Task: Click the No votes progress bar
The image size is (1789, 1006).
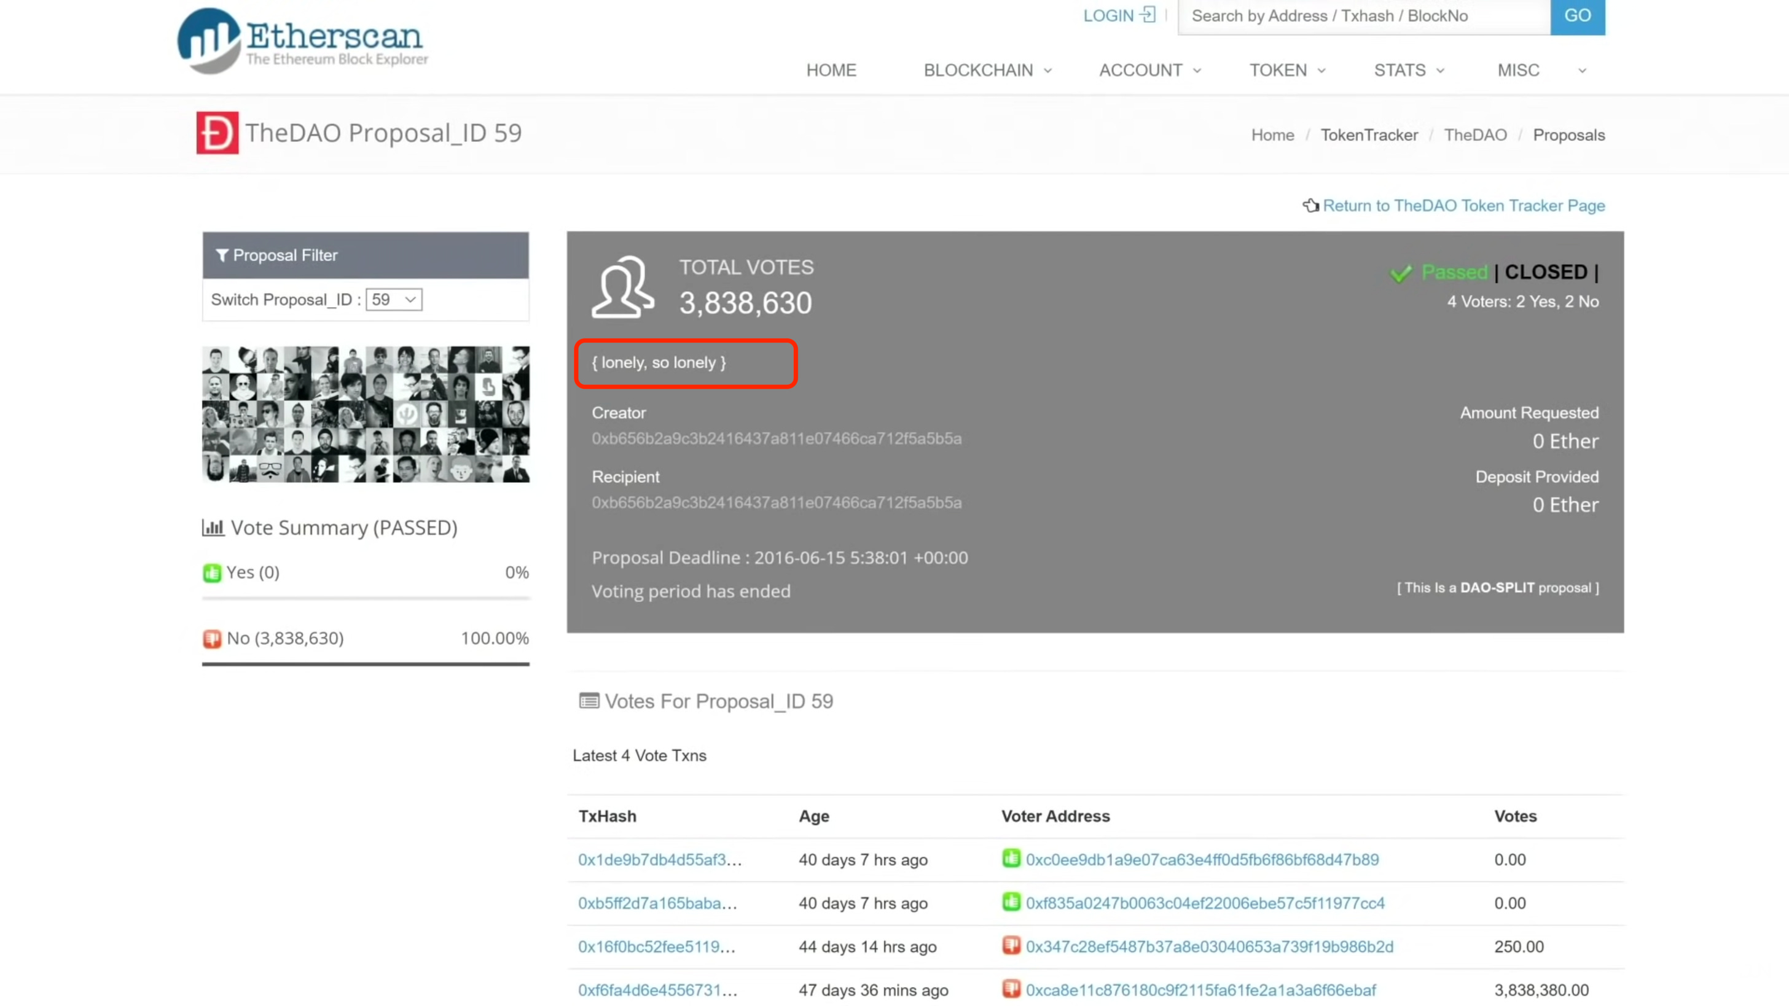Action: (366, 664)
